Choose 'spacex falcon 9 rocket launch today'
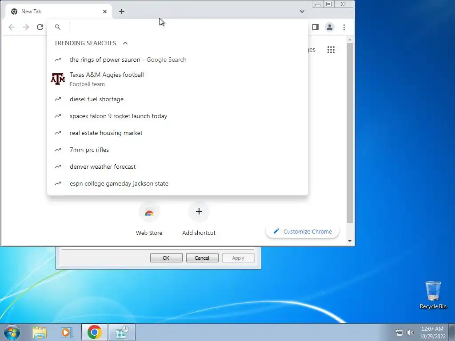 178,116
